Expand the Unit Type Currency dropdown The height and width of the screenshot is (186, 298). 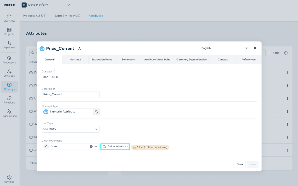point(96,129)
